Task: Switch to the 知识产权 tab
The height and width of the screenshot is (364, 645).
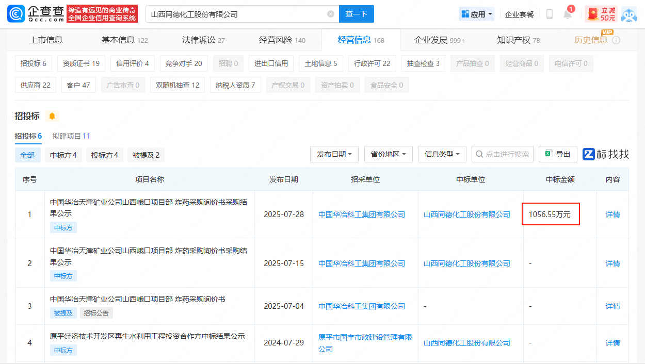Action: coord(518,40)
